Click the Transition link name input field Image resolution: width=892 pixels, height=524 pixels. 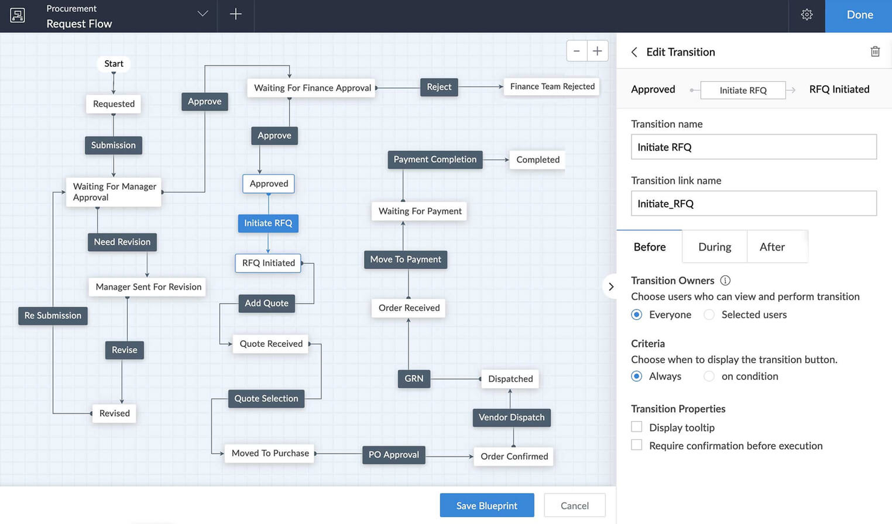pos(753,203)
